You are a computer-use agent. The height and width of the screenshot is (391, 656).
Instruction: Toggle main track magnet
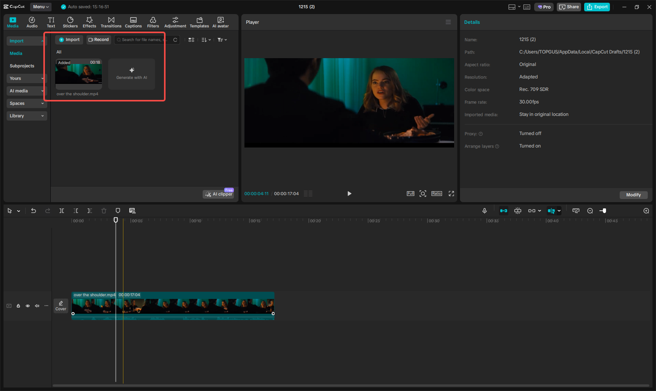point(504,211)
